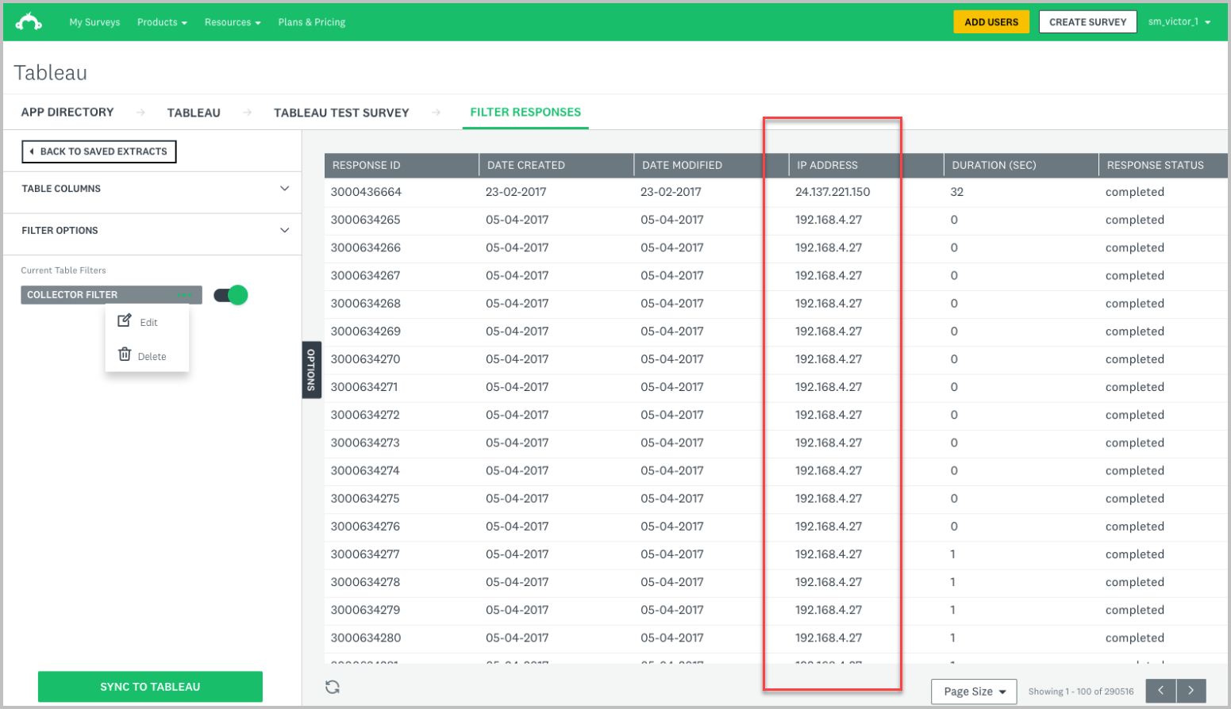Select IP address 24.137.221.150 cell
This screenshot has height=709, width=1231.
833,192
